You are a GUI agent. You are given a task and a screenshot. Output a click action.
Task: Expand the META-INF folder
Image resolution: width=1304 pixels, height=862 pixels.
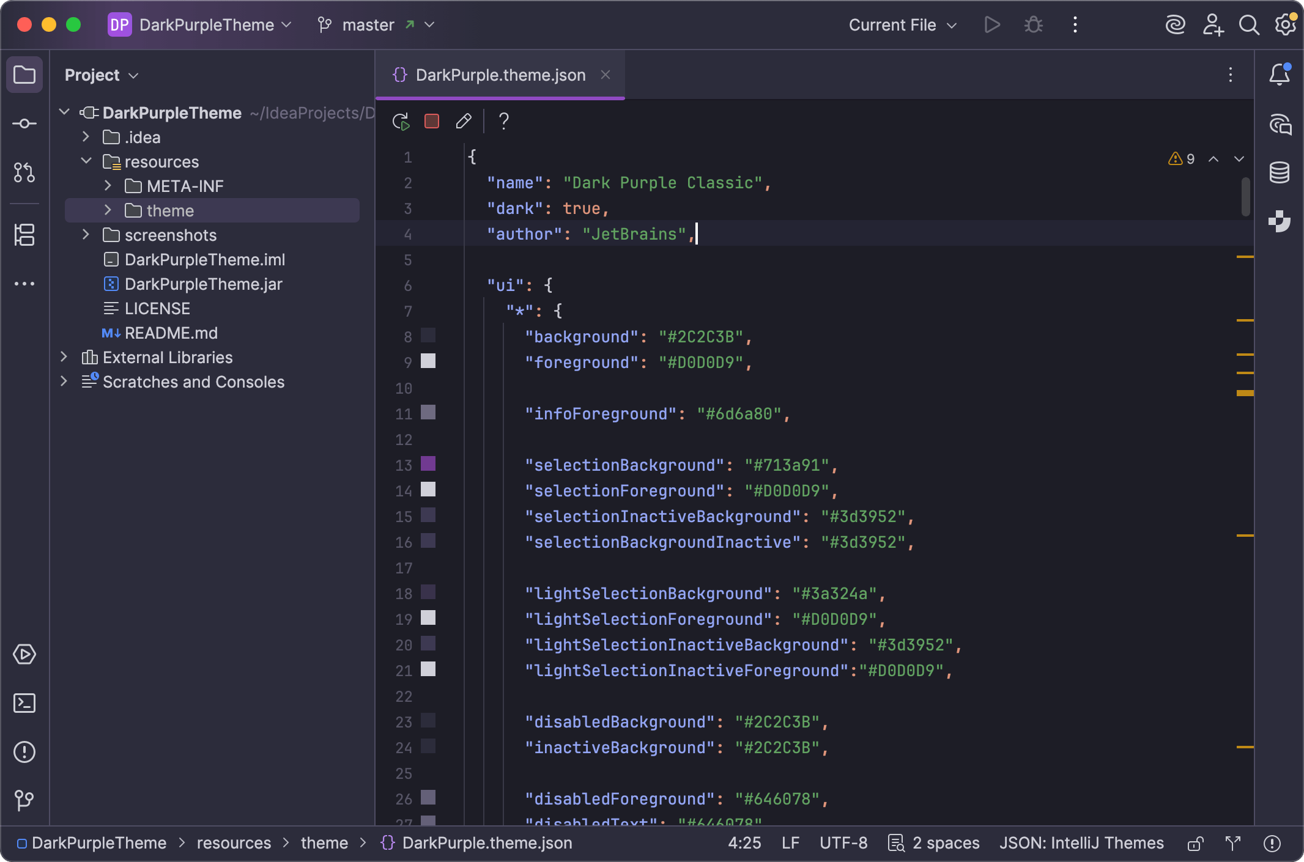(x=108, y=186)
